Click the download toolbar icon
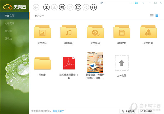164x114 pixels. (x=54, y=7)
